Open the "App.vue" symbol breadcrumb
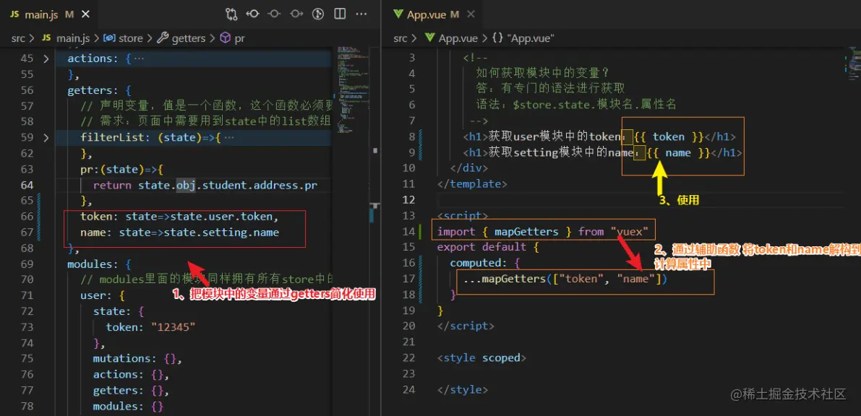861x416 pixels. tap(531, 38)
